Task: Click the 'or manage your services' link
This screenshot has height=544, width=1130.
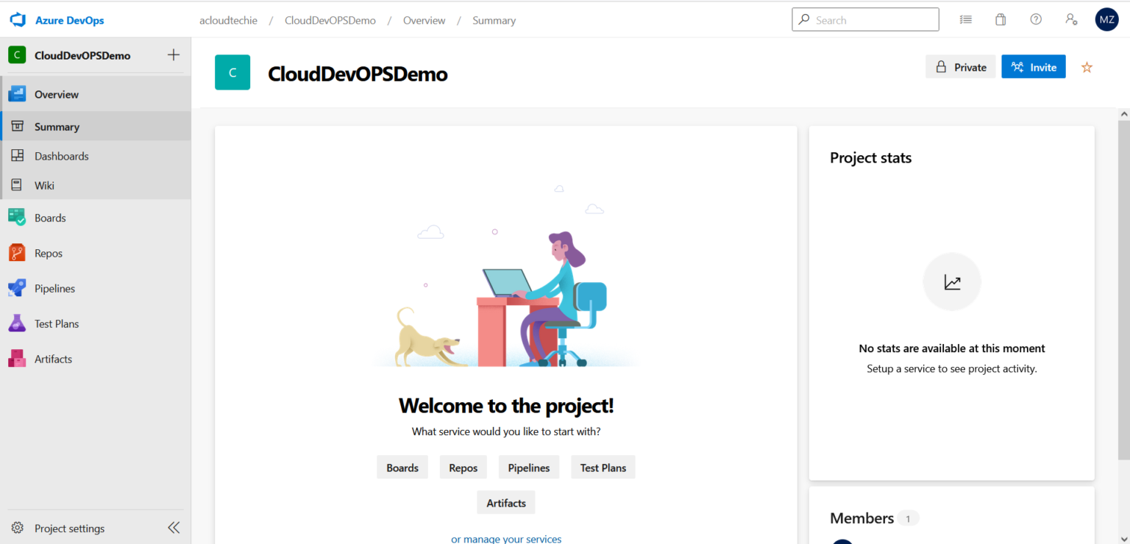Action: click(506, 539)
